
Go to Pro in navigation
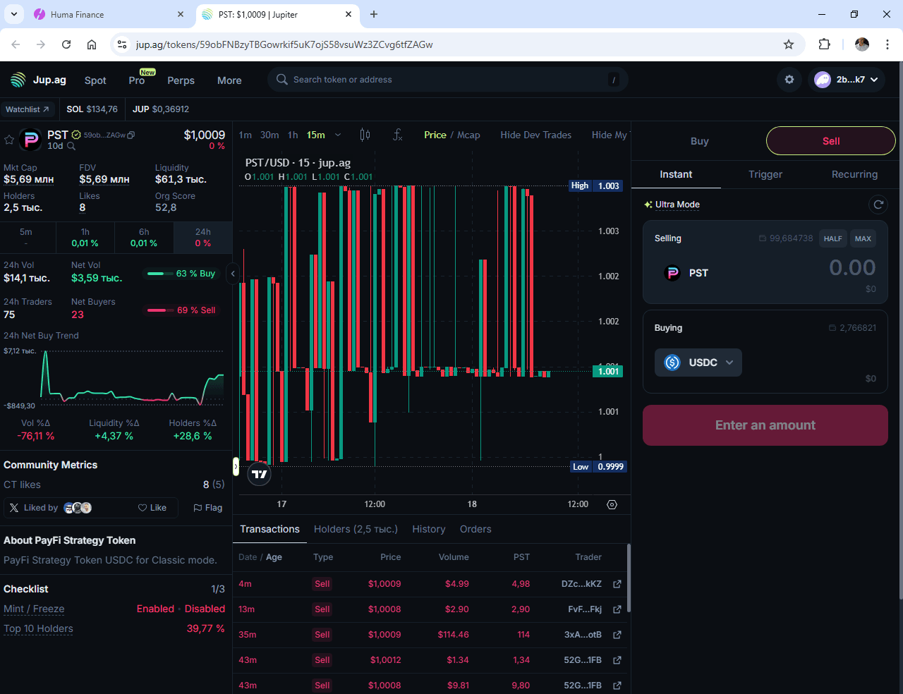(137, 80)
